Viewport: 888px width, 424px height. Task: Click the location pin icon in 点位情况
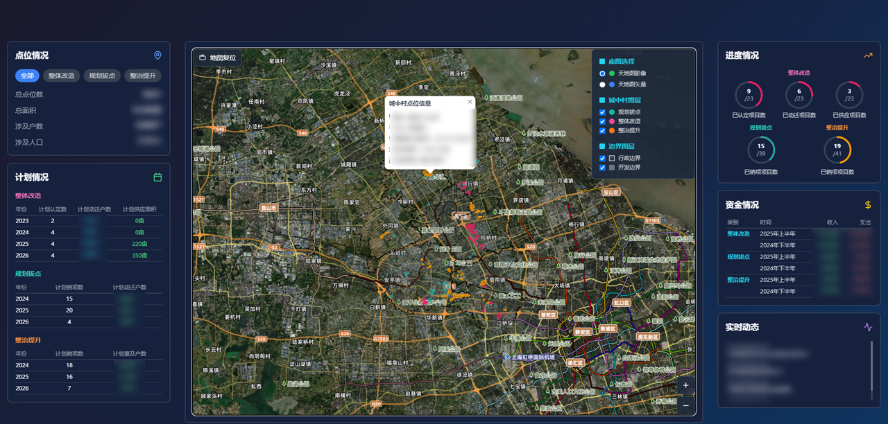pyautogui.click(x=157, y=55)
